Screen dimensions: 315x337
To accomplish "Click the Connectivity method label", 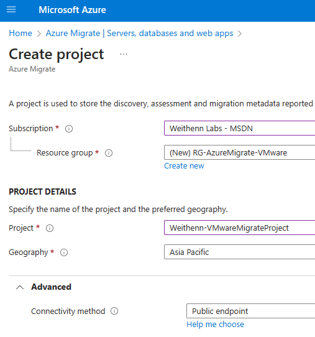I will coord(68,312).
